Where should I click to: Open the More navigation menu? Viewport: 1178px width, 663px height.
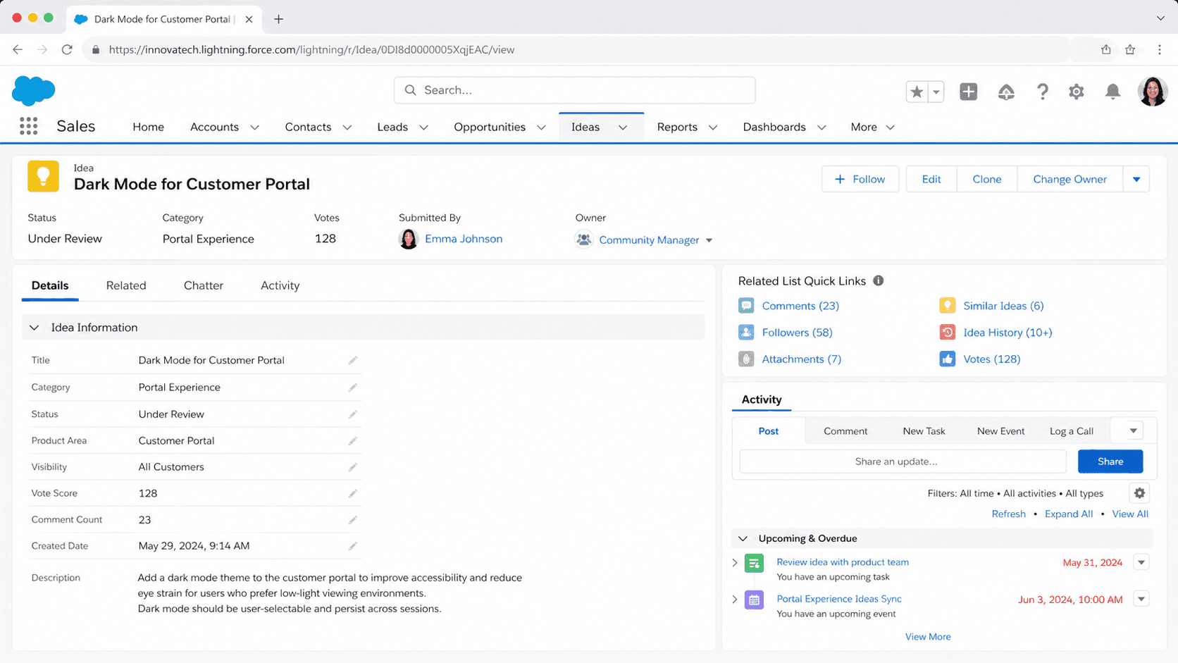(872, 128)
